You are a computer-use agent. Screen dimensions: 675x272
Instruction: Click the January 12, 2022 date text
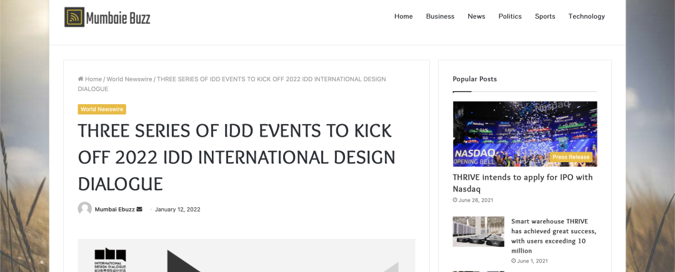pos(177,209)
